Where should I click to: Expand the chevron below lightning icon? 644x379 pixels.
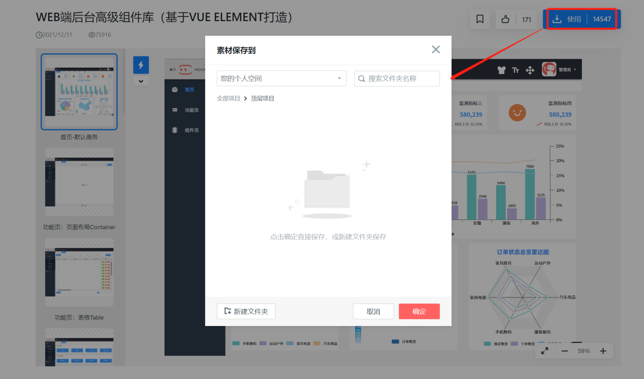pos(141,81)
